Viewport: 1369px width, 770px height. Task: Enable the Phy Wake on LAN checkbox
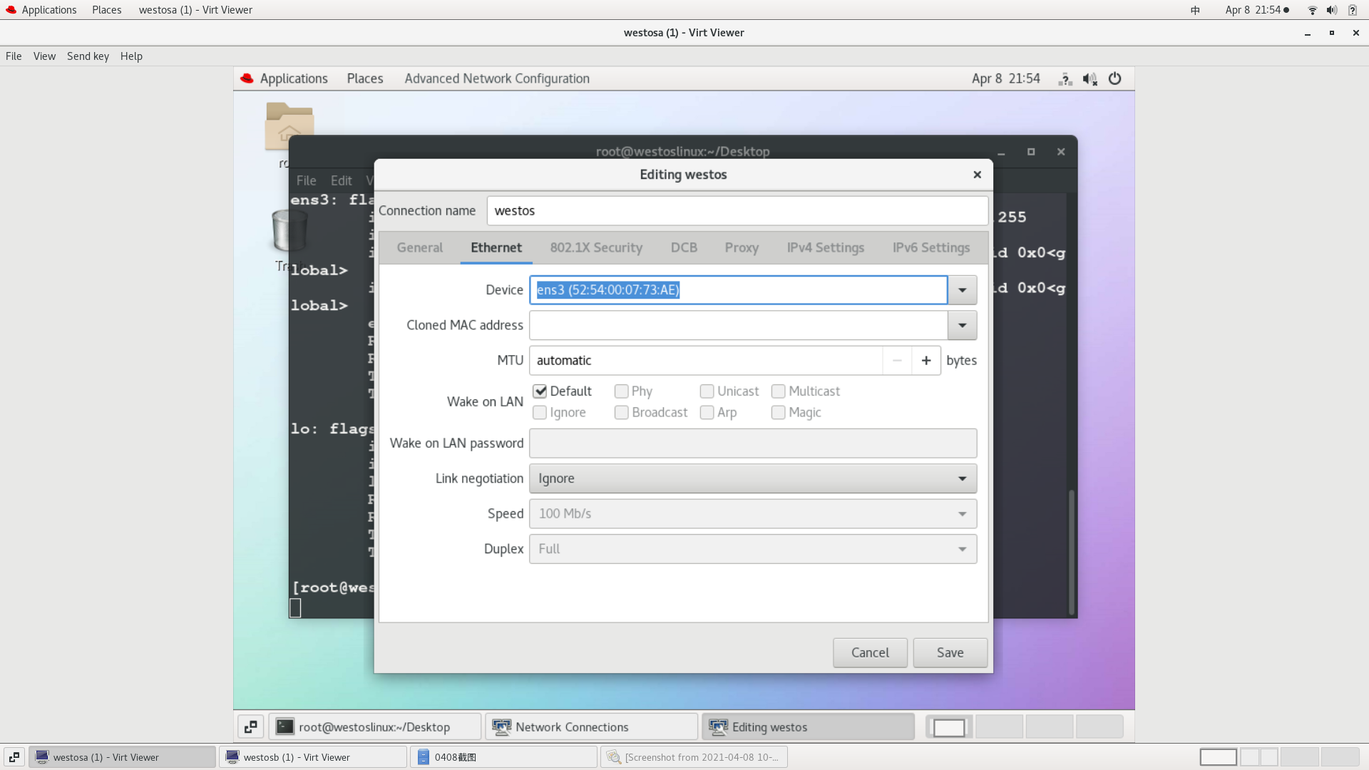coord(622,391)
